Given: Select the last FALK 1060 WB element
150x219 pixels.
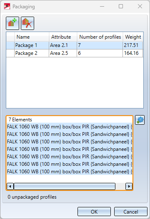Looking at the screenshot, I should 70,172.
